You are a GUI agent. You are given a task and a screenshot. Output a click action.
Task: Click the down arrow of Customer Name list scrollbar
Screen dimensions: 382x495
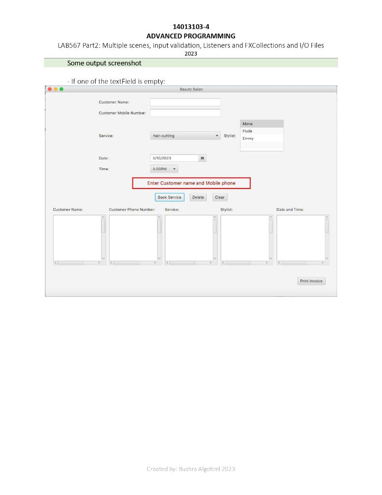pyautogui.click(x=103, y=258)
